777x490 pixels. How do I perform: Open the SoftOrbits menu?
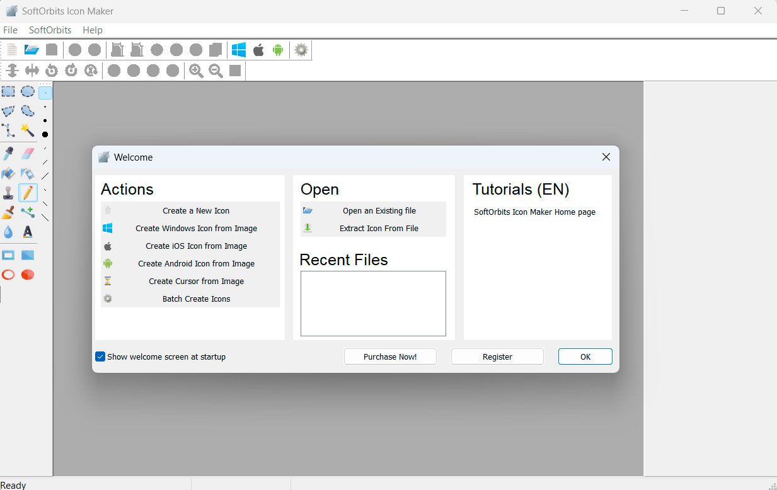tap(50, 30)
